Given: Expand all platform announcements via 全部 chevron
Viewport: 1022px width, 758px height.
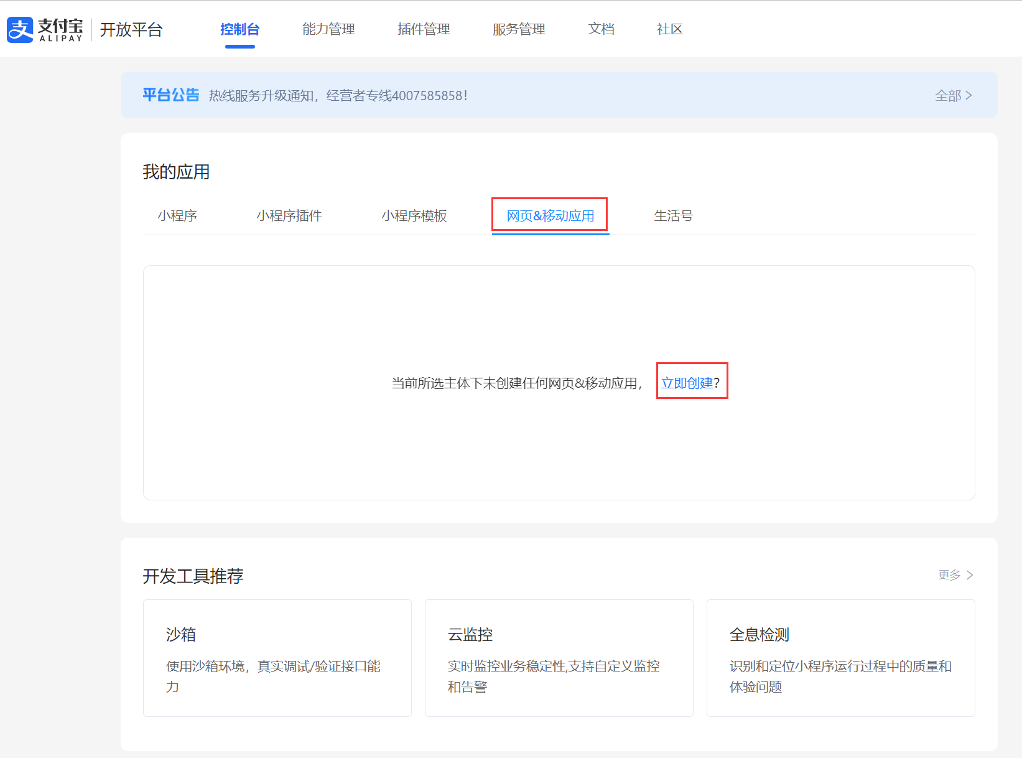Looking at the screenshot, I should 952,95.
